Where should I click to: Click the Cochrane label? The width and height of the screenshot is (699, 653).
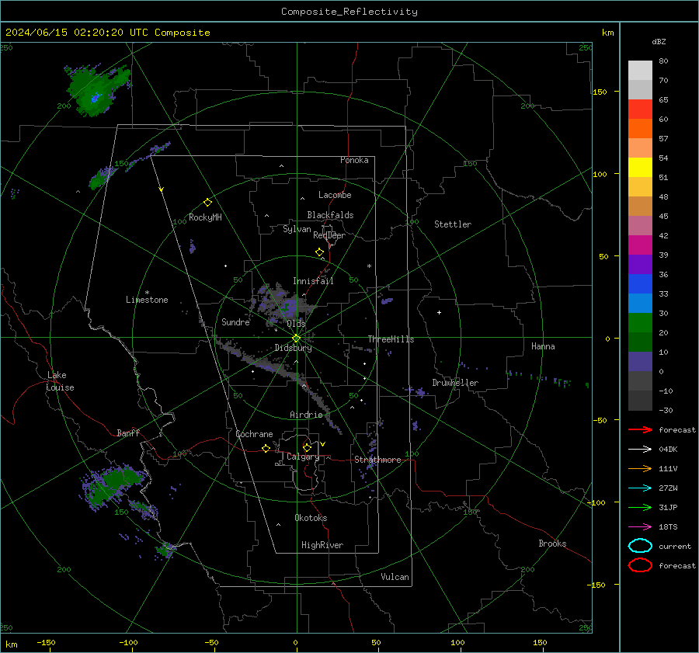[254, 434]
